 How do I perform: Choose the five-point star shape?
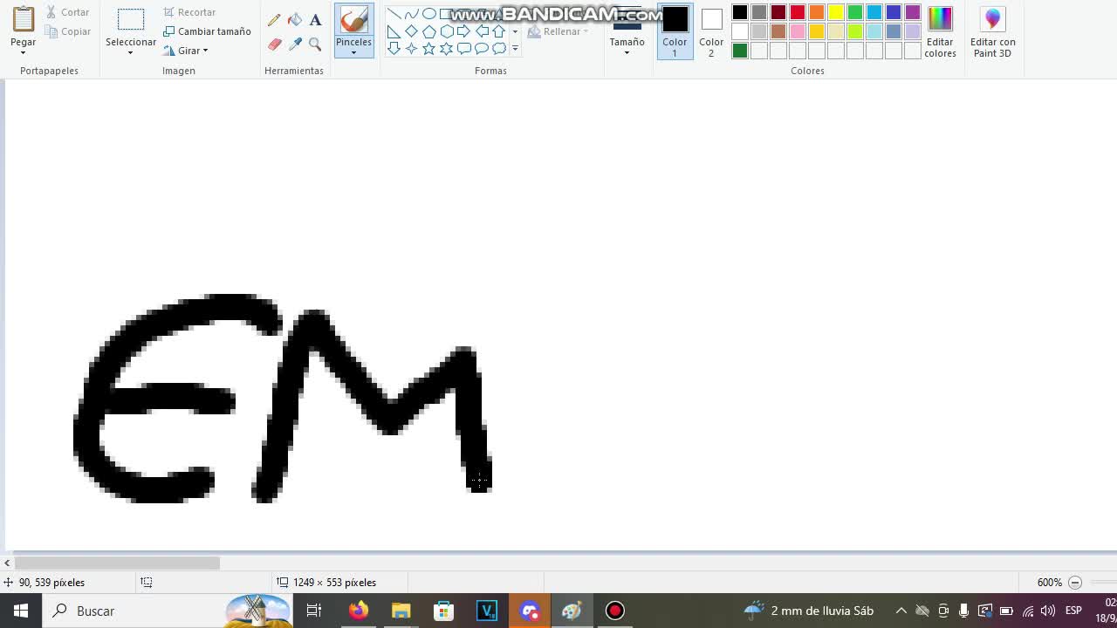point(428,49)
